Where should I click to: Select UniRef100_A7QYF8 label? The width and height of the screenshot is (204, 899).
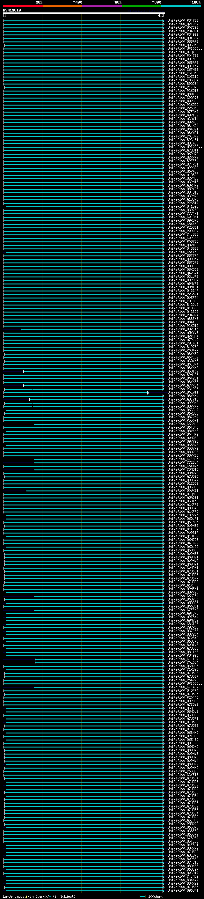pos(183,52)
